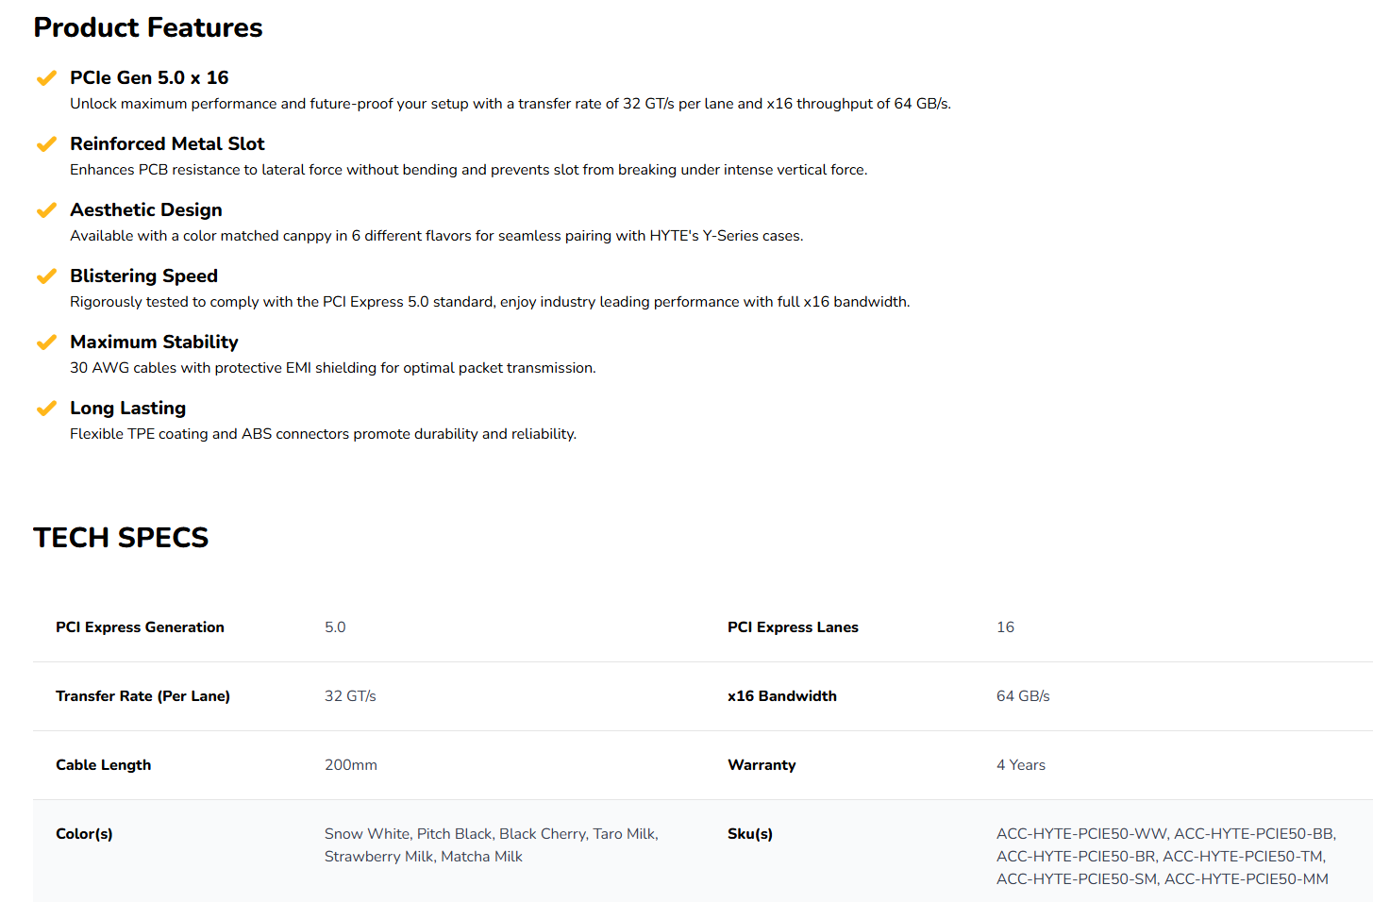Viewport: 1373px width, 902px height.
Task: Click the checkmark beside Maximum Stability
Action: point(45,342)
